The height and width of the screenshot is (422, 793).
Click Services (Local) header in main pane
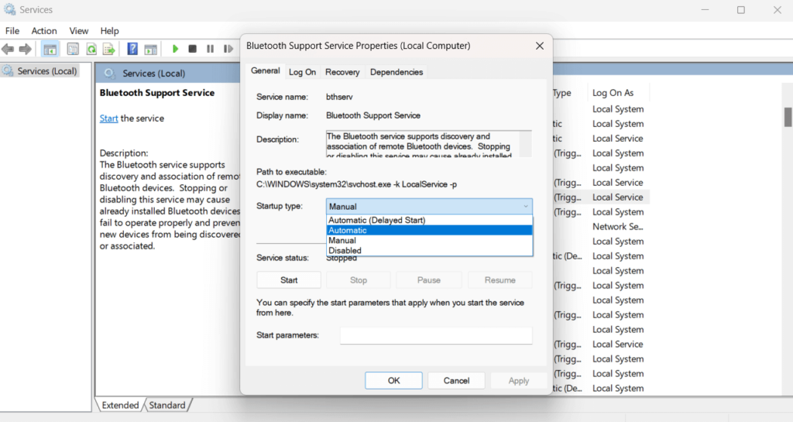[x=154, y=74]
